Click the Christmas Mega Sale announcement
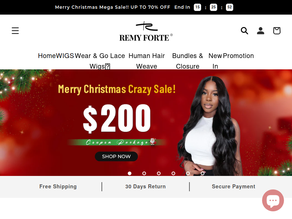Screen dimensions: 292x219 [x=113, y=7]
